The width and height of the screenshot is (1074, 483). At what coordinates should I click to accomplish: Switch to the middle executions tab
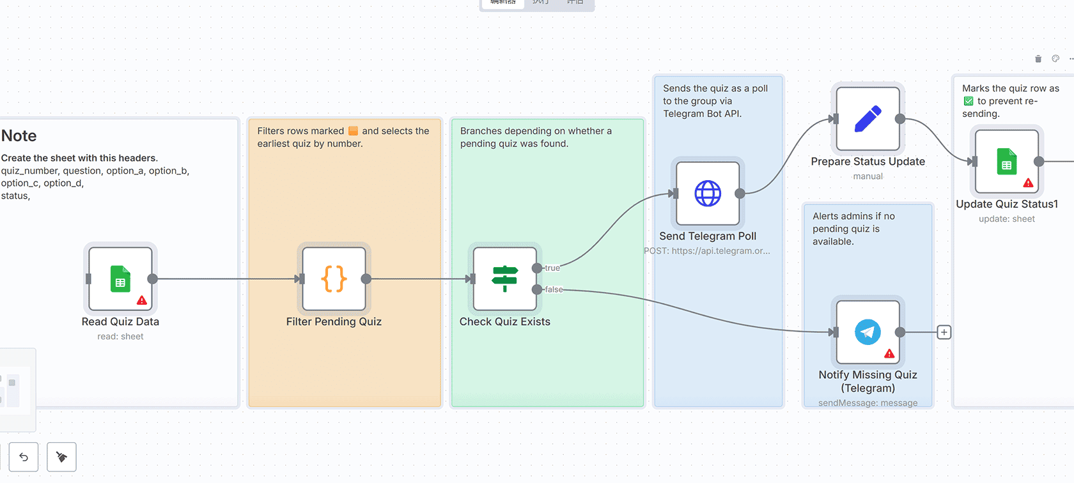541,3
